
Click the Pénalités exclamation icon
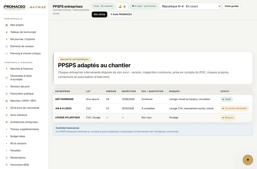(7, 151)
